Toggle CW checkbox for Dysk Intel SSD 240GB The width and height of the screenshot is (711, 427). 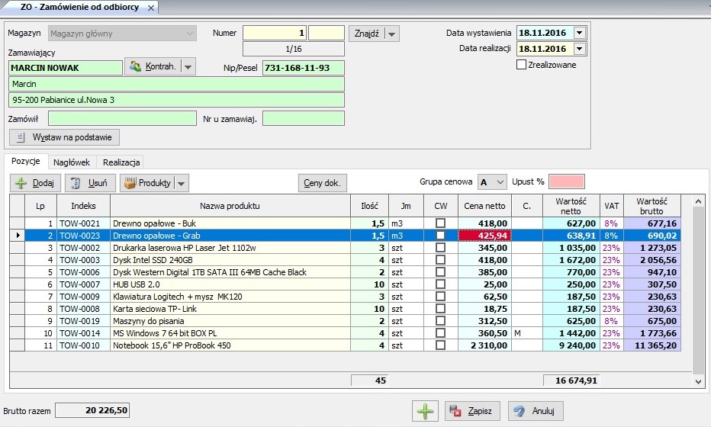[440, 260]
